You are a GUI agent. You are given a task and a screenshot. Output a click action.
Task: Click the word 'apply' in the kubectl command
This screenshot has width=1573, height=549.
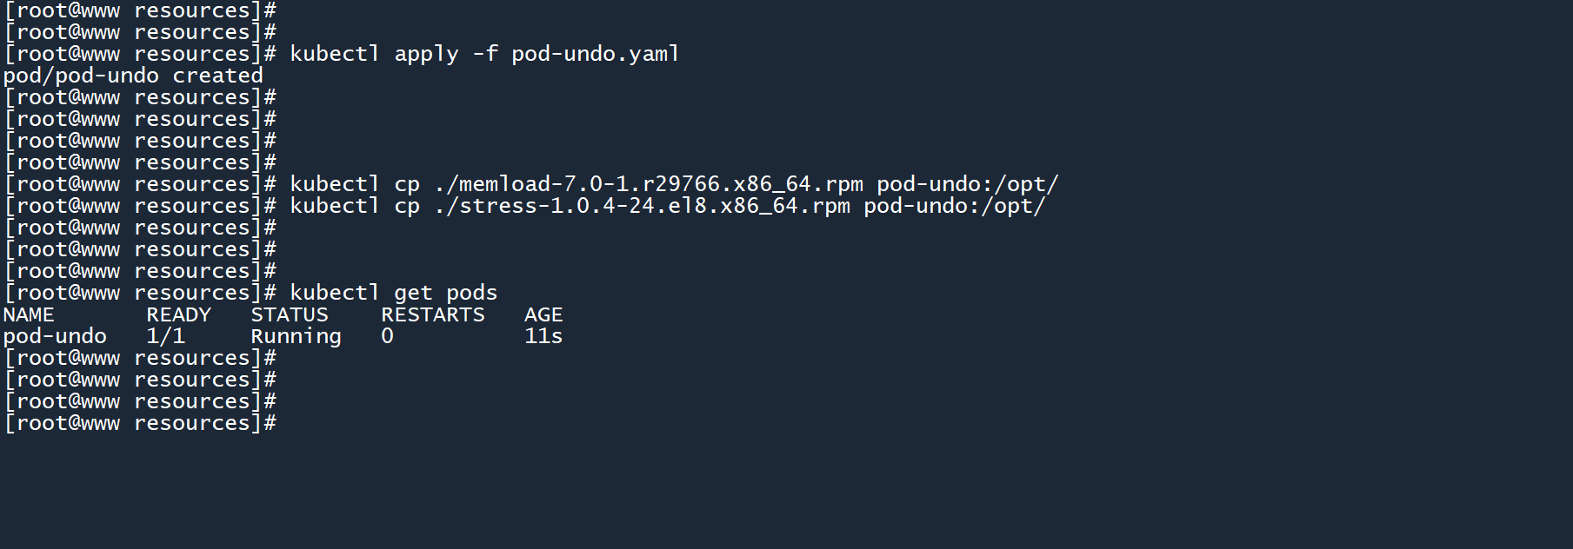[x=426, y=54]
